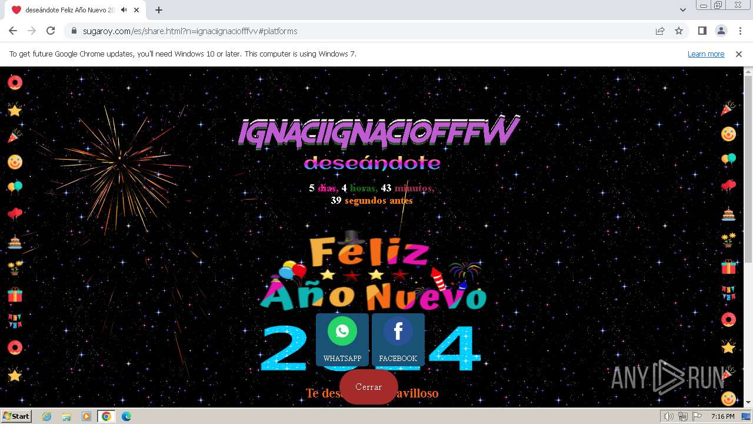
Task: Dismiss the Chrome update infobar
Action: click(x=739, y=54)
